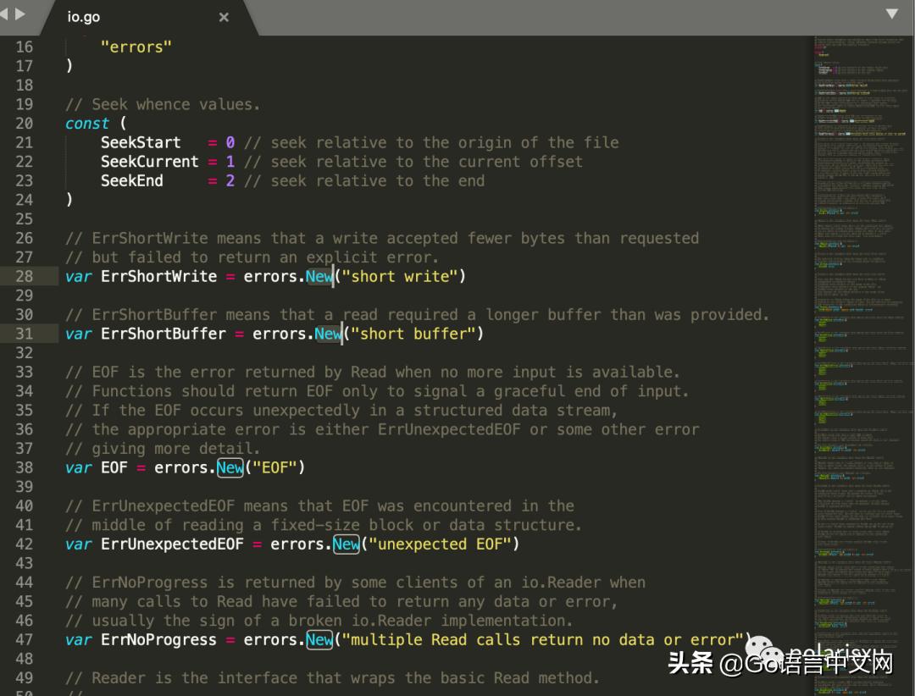Viewport: 915px width, 696px height.
Task: Click the highlighted New on the ErrUnexpectedEOF line
Action: coord(346,544)
